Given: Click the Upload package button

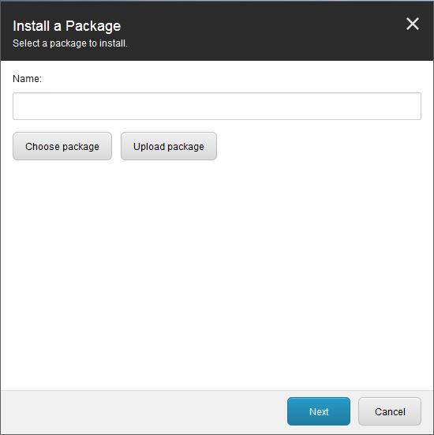Looking at the screenshot, I should (x=169, y=146).
